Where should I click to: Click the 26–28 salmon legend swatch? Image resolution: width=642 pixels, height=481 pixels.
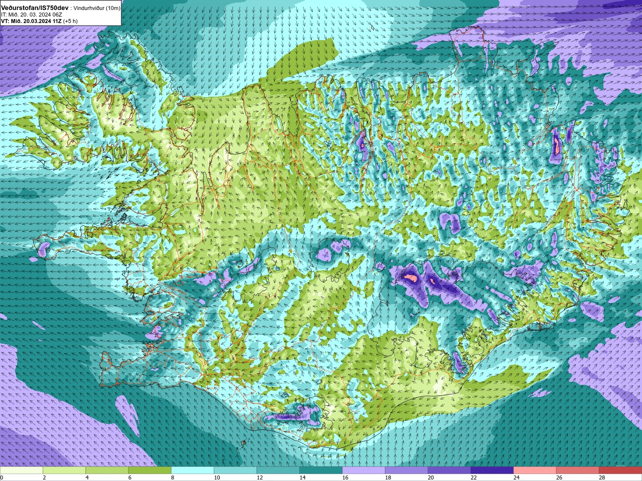point(578,470)
